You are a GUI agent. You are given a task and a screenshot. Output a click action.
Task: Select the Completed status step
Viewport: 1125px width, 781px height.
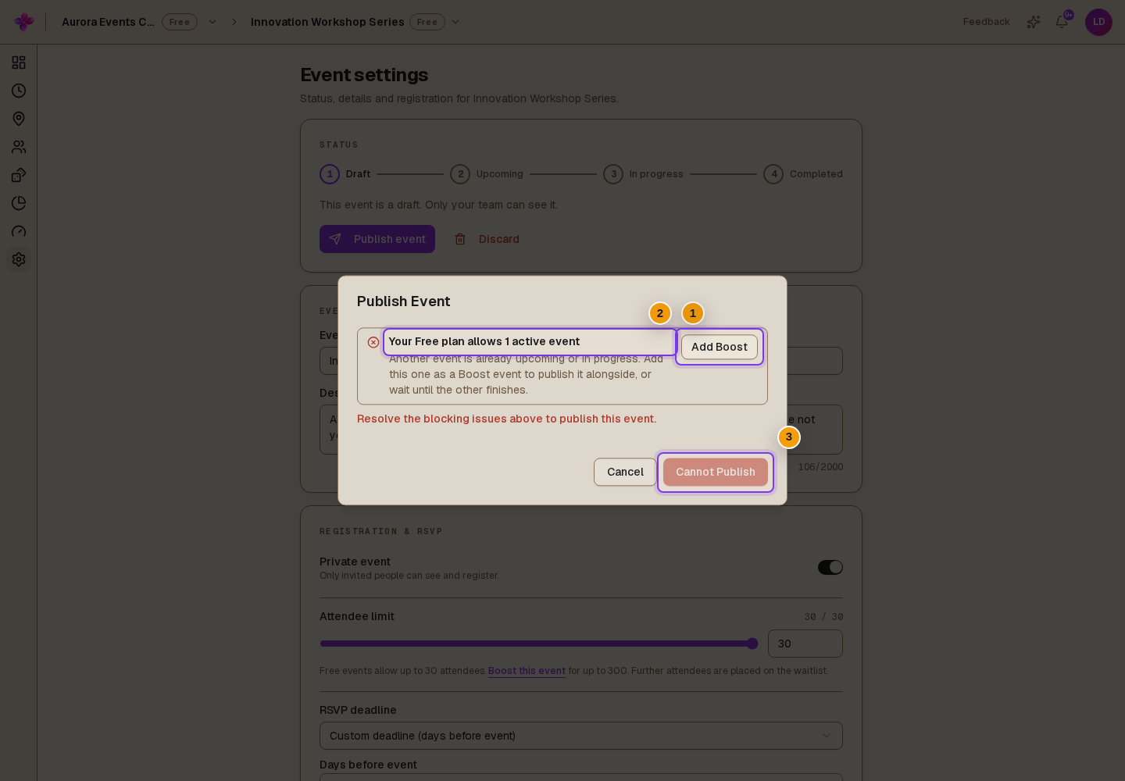click(x=803, y=174)
